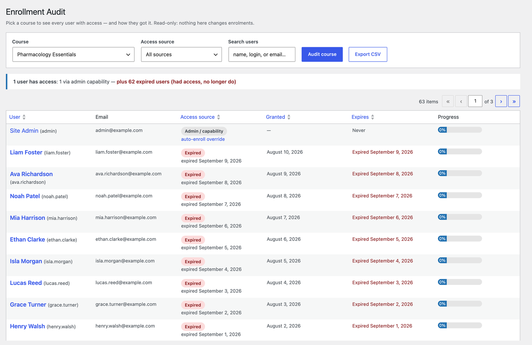Click granted date August 6, 2026

tap(283, 239)
